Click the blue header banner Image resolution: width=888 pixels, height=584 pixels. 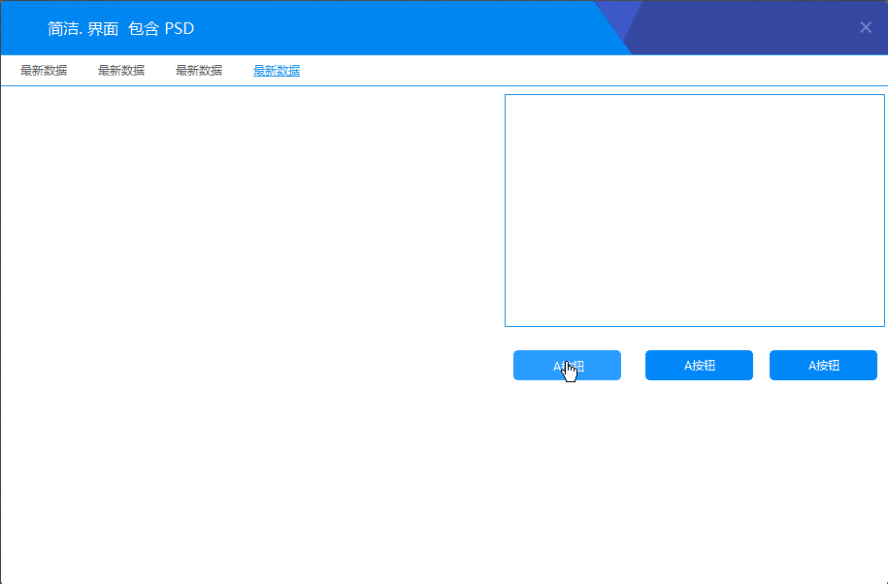388,28
